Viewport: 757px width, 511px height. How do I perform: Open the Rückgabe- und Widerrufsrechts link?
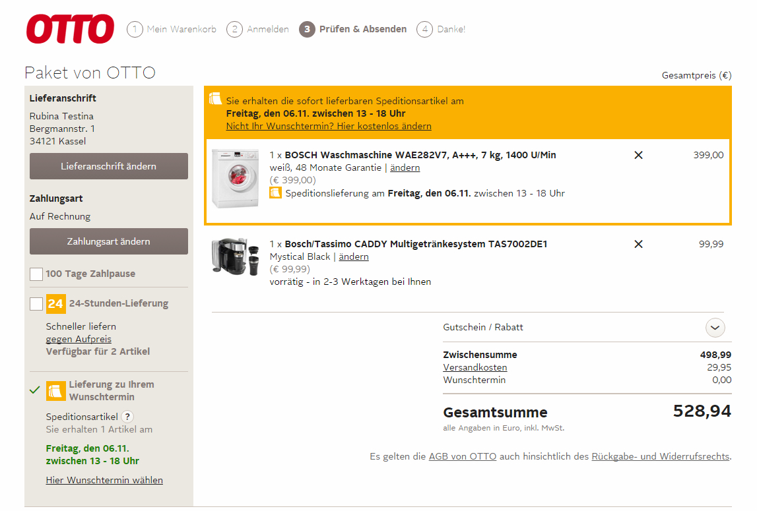(661, 456)
